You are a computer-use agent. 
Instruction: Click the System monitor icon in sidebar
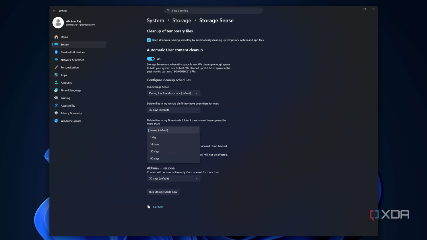(x=56, y=44)
